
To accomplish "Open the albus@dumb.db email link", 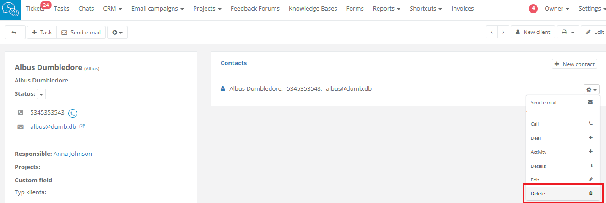I will 53,127.
